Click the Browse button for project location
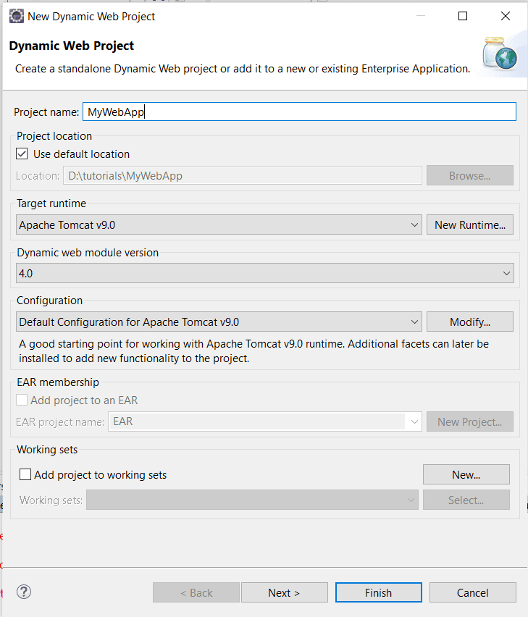528x617 pixels. coord(469,175)
